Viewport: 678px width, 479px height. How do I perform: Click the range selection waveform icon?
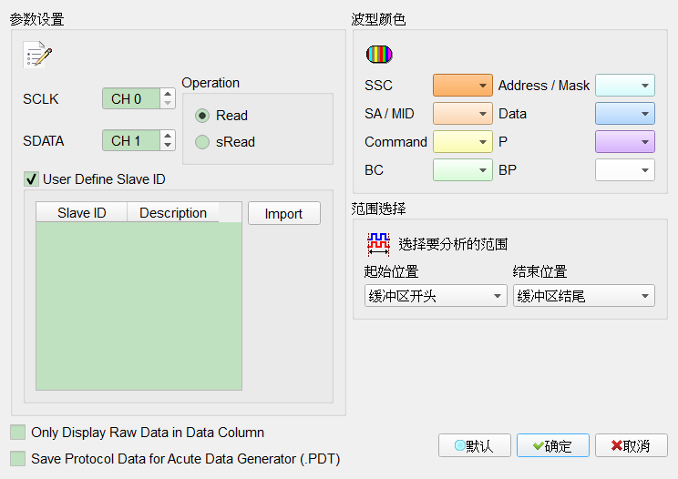click(378, 244)
